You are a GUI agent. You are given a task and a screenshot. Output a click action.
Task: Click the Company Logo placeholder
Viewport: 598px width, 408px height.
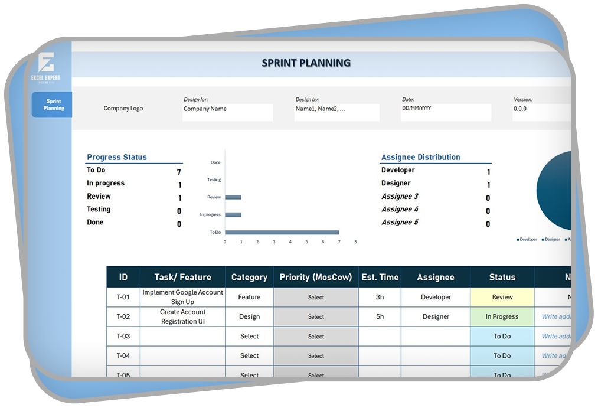(123, 109)
